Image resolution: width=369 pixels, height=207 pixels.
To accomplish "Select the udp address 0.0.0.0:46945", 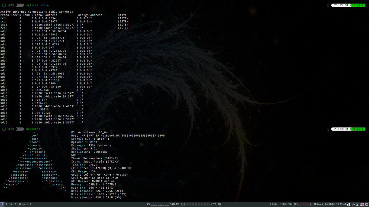I will coord(46,34).
